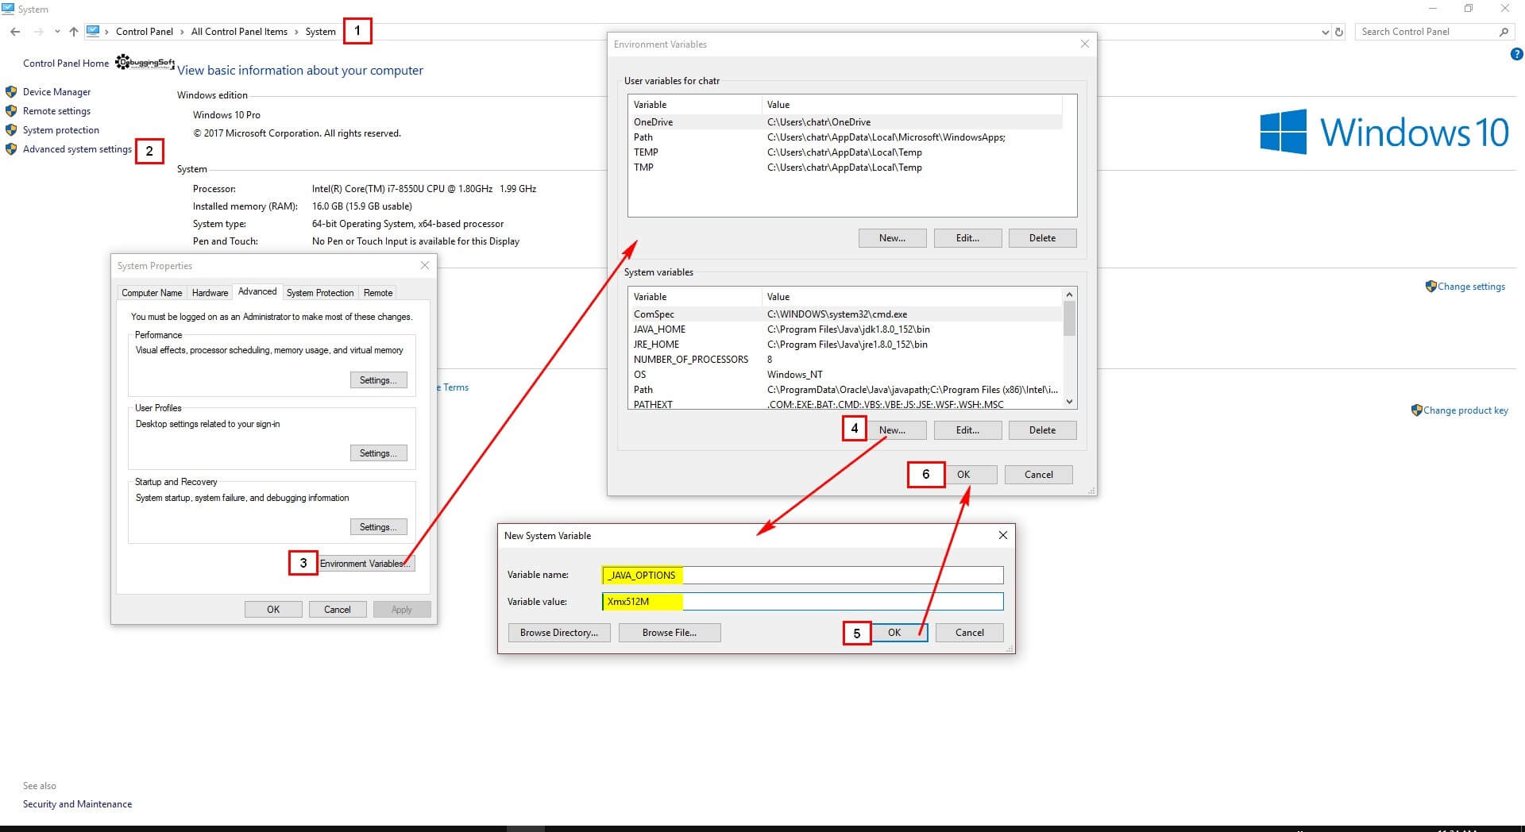This screenshot has height=832, width=1525.
Task: Click the search magnifier in the Control Panel search box
Action: (x=1504, y=32)
